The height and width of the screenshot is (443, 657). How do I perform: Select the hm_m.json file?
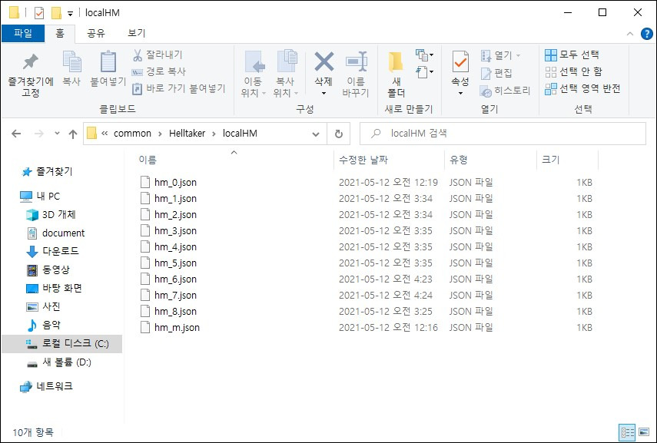[177, 327]
